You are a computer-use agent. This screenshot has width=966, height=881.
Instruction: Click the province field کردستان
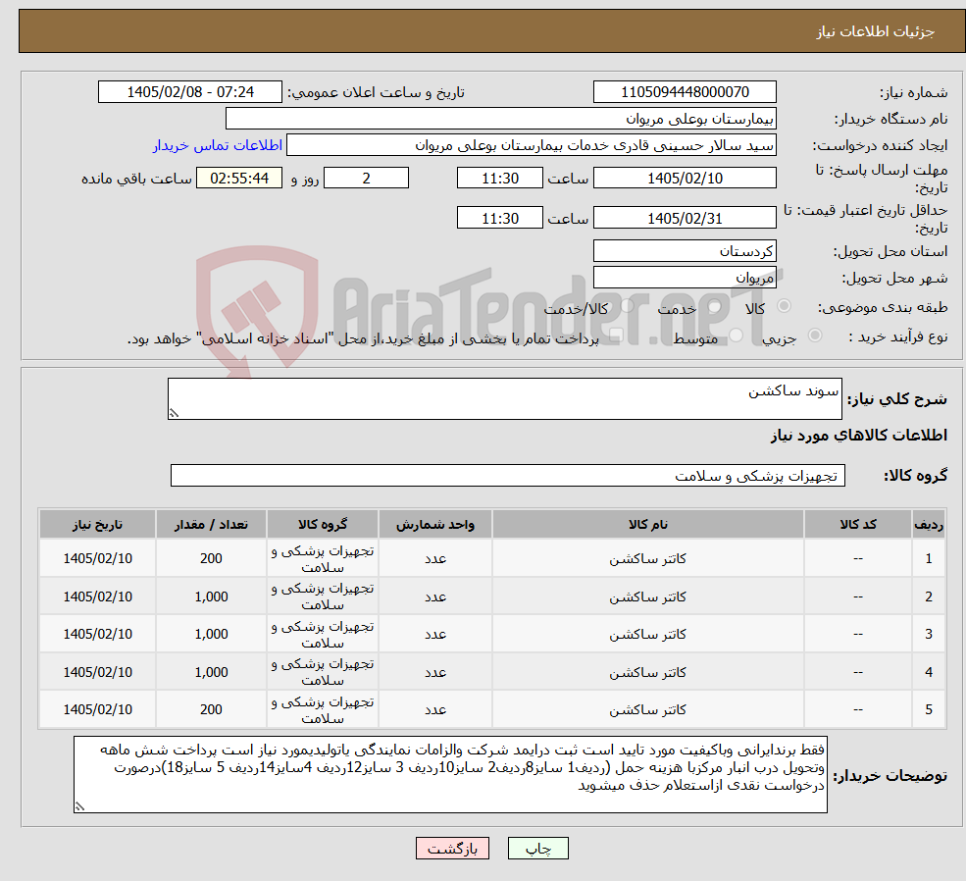coord(685,251)
